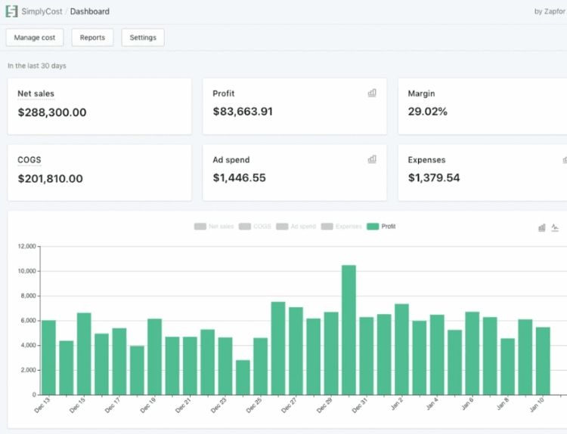Click the SimplyCost breadcrumb link

point(43,11)
